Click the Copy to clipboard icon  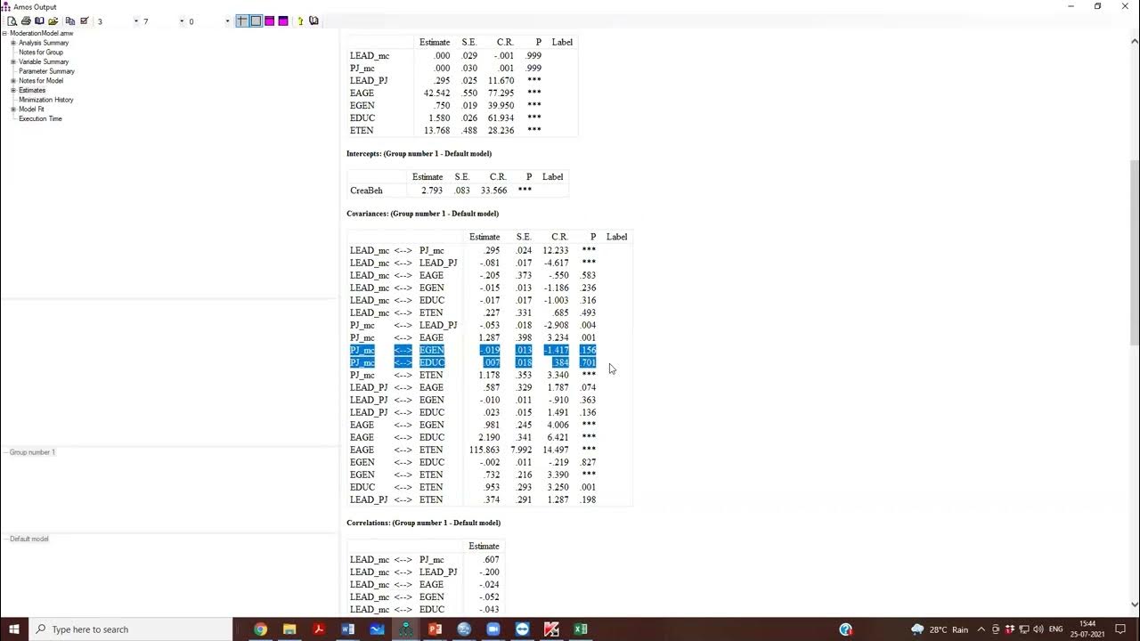[x=70, y=20]
